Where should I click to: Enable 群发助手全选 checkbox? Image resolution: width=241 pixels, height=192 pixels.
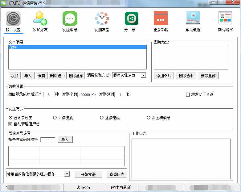[x=188, y=94]
